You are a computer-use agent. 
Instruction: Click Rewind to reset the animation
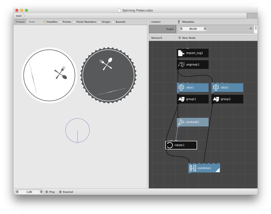[x=66, y=192]
